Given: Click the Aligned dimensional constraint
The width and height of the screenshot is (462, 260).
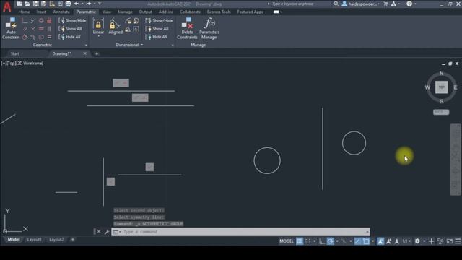Looking at the screenshot, I should [x=115, y=27].
